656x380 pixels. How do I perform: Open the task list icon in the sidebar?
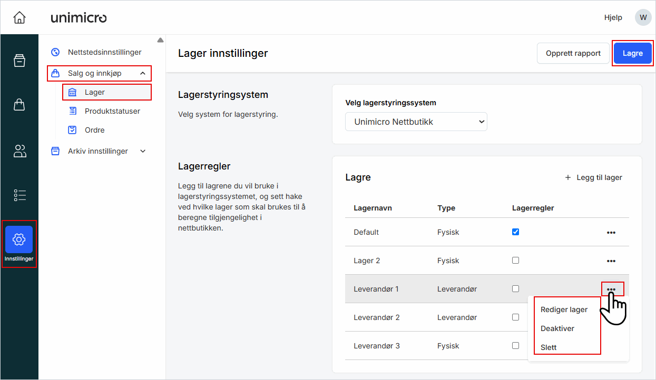(19, 195)
